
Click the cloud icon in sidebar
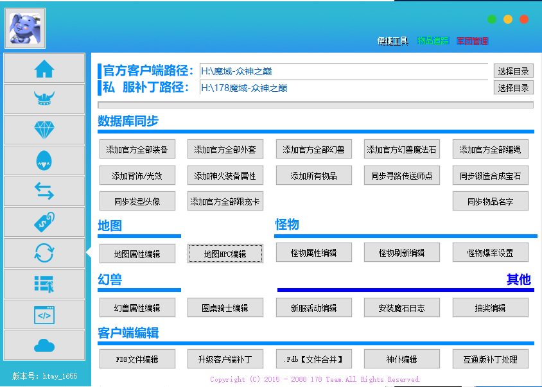click(44, 345)
